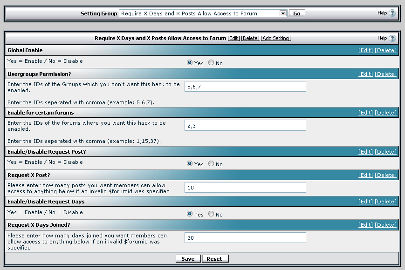Click the Request X Post number field

click(245, 188)
